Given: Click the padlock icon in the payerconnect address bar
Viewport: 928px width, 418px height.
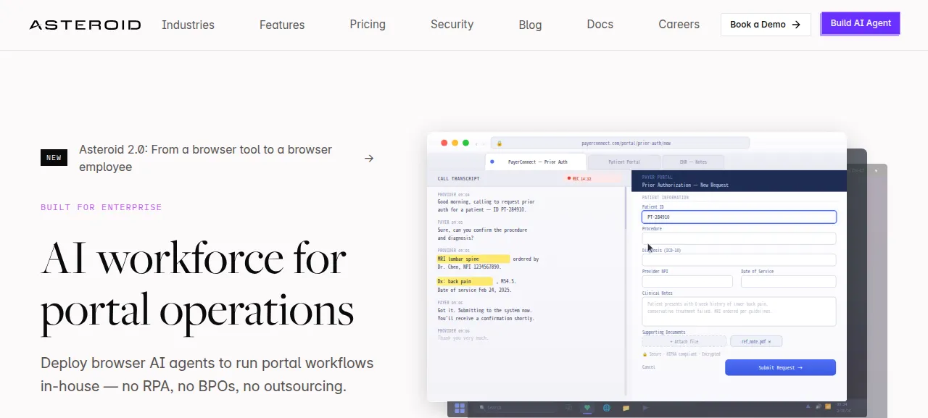Looking at the screenshot, I should click(499, 143).
